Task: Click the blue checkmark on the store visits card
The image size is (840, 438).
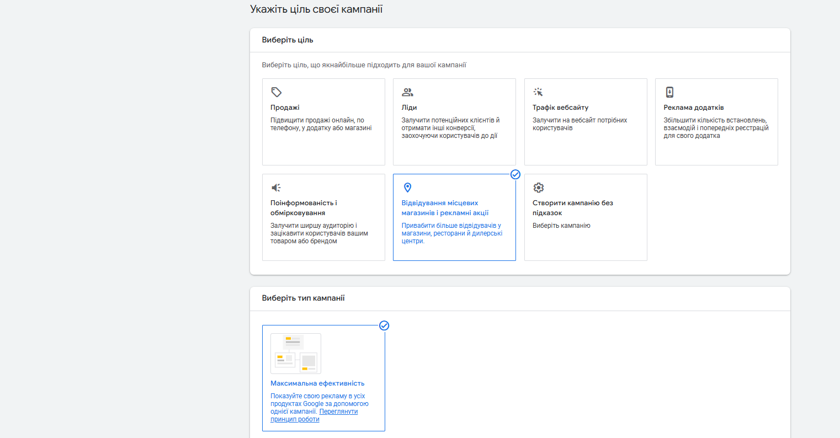Action: point(515,174)
